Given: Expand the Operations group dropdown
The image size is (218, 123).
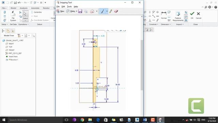Looking at the screenshot, I should (24, 24).
